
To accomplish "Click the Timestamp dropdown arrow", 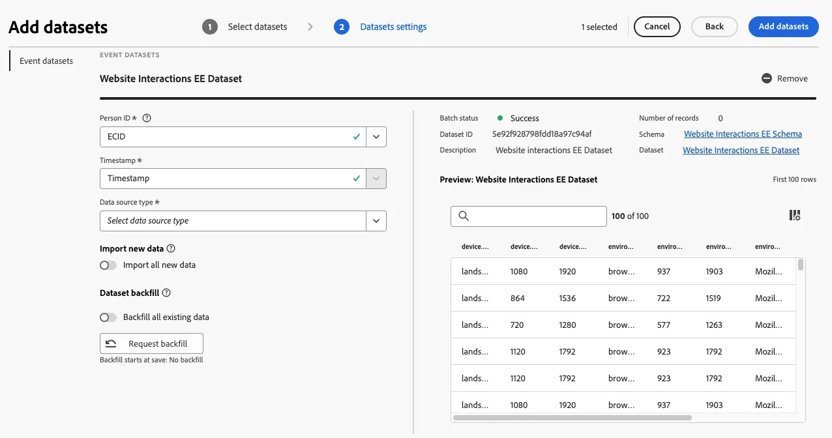I will [376, 179].
